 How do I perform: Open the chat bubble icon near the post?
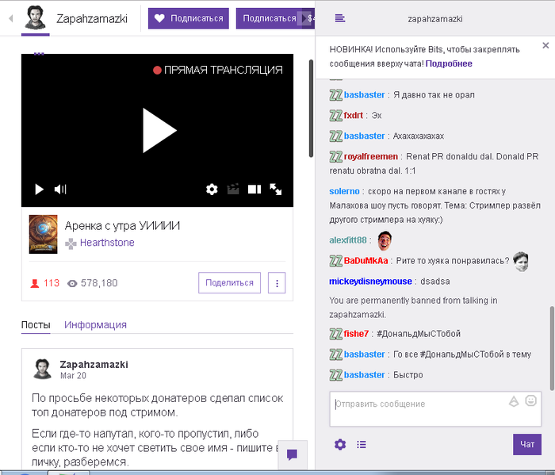292,454
